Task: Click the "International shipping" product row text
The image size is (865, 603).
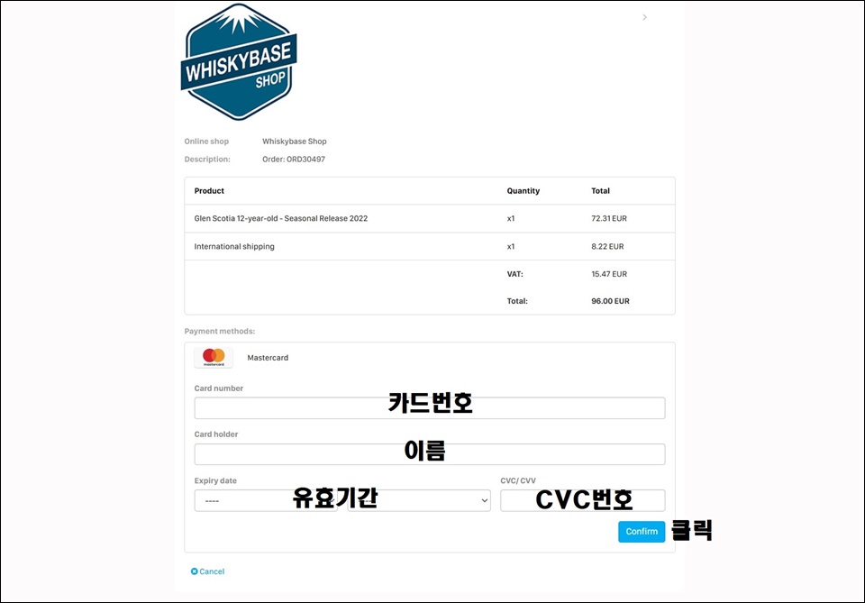Action: 234,247
